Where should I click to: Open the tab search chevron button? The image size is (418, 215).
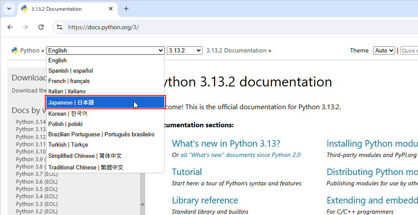click(x=9, y=9)
